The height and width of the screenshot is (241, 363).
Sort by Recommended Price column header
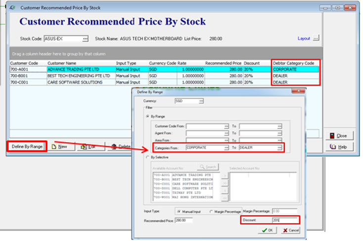coord(223,63)
